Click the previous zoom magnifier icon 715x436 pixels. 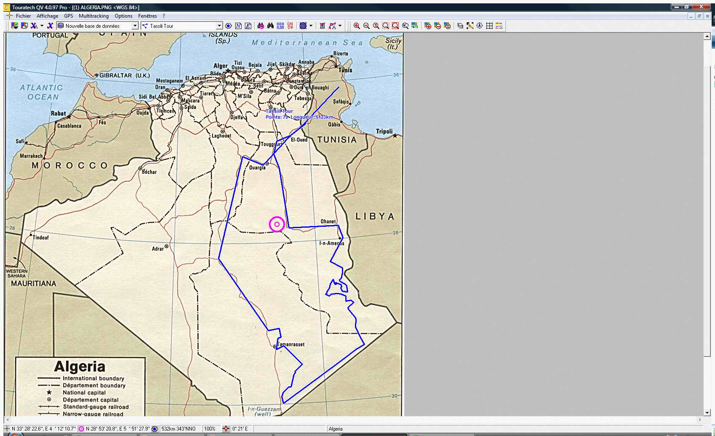[x=405, y=26]
